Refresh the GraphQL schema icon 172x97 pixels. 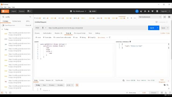tap(110, 37)
